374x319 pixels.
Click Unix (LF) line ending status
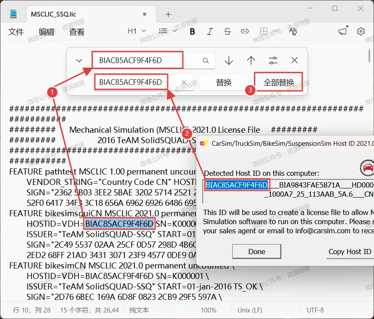(x=250, y=310)
